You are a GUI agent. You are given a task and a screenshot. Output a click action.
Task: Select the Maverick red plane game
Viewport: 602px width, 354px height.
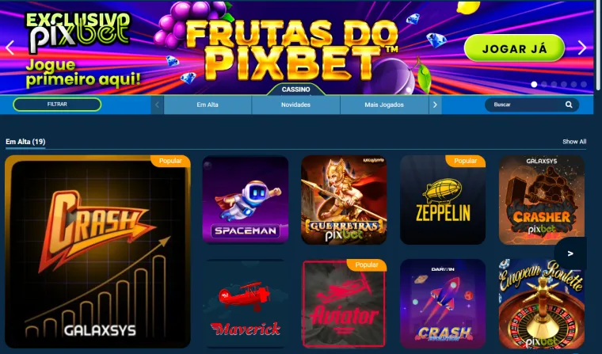[246, 303]
